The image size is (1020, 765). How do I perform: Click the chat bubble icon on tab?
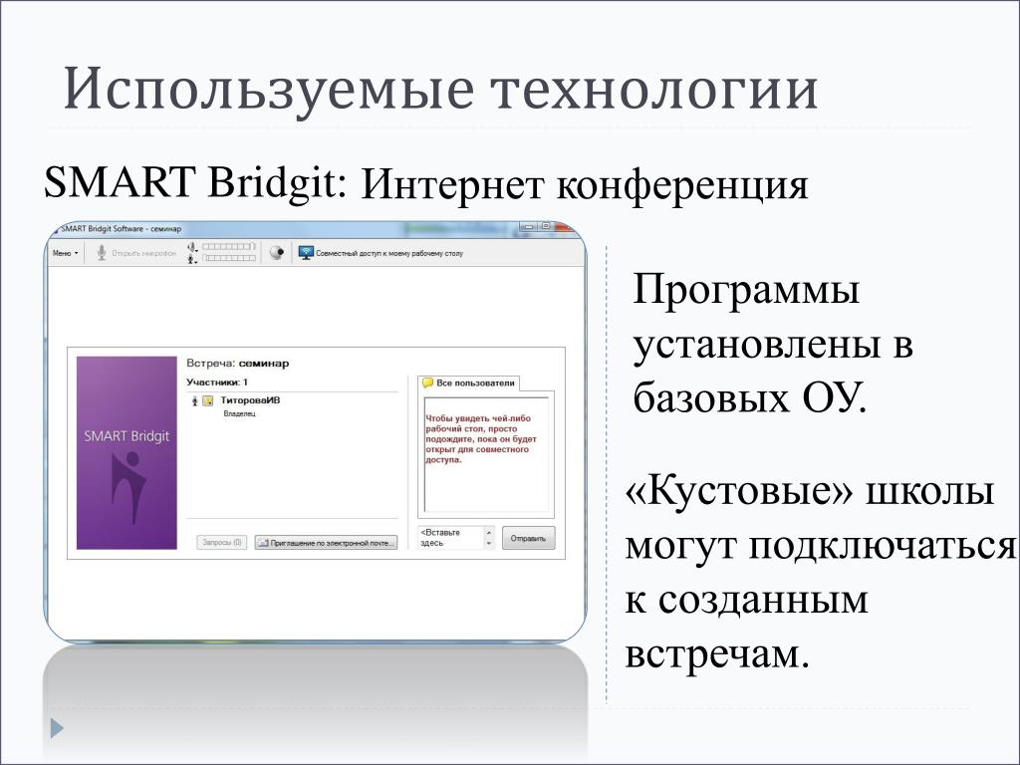point(427,383)
